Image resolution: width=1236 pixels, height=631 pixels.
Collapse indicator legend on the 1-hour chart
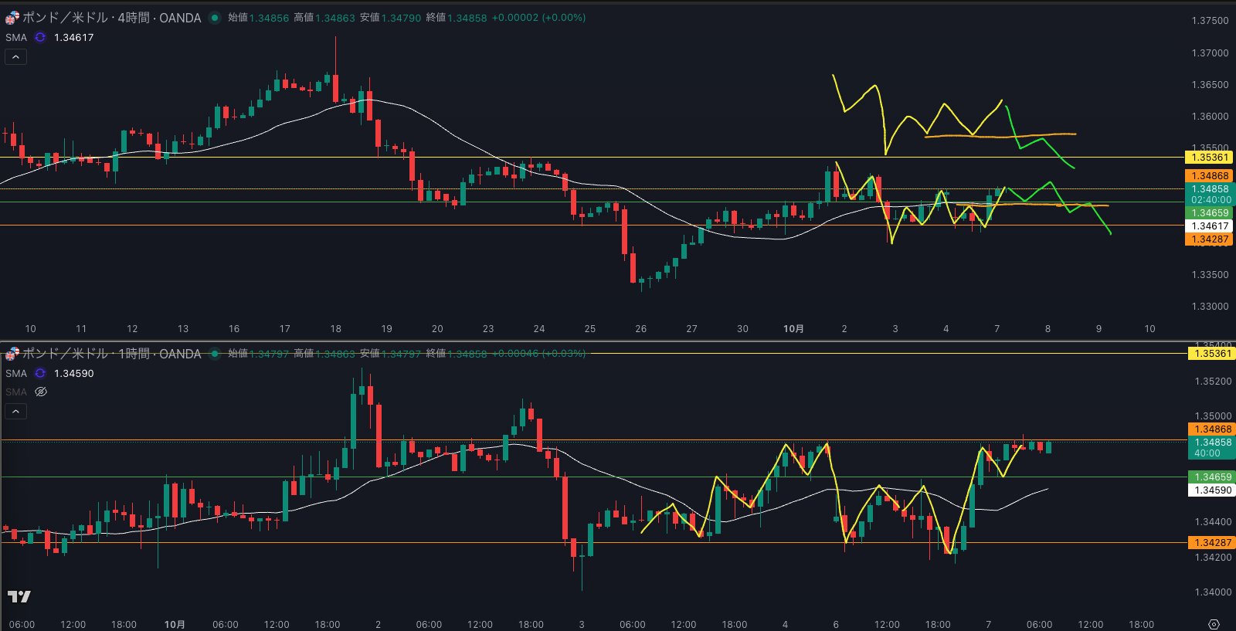(x=15, y=411)
